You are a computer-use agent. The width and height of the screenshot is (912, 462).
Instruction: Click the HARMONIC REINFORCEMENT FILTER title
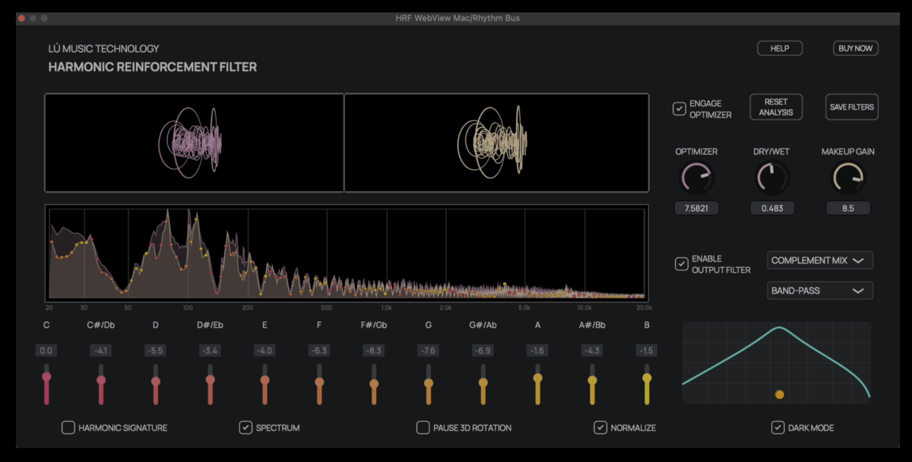coord(153,67)
